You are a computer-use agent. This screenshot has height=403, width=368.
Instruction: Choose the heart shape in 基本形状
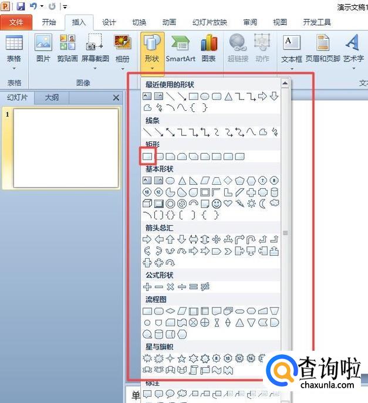(x=228, y=204)
